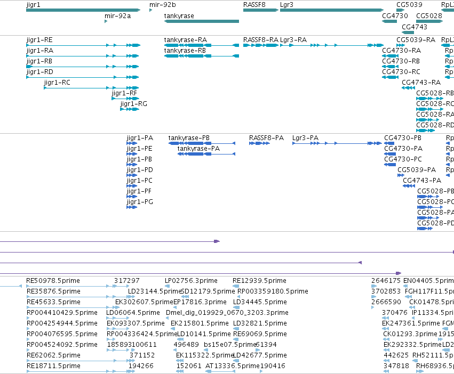Viewport: 454px width, 374px height.
Task: Select protein jigr1-PC
Action: 132,186
